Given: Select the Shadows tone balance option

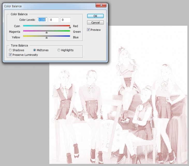Looking at the screenshot, I should tap(10, 50).
